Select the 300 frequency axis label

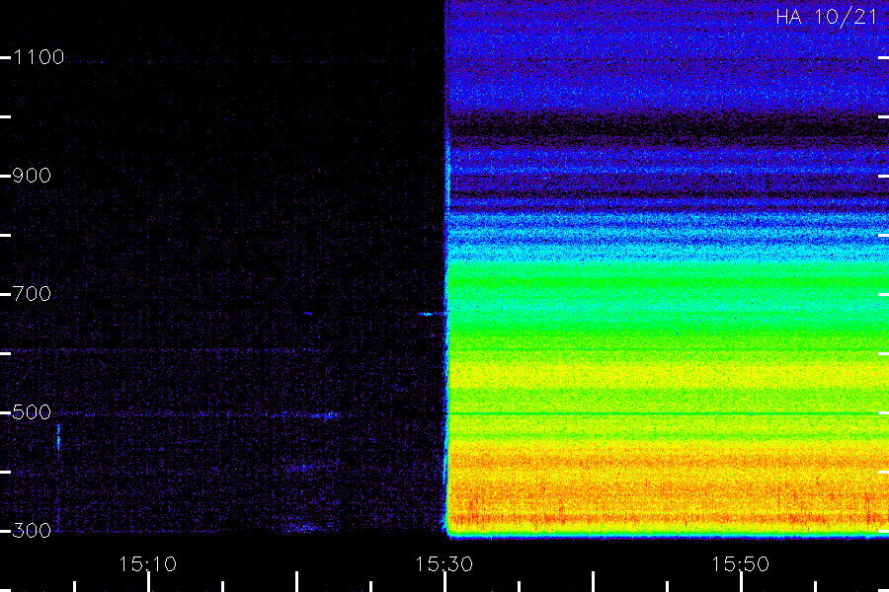[x=32, y=531]
